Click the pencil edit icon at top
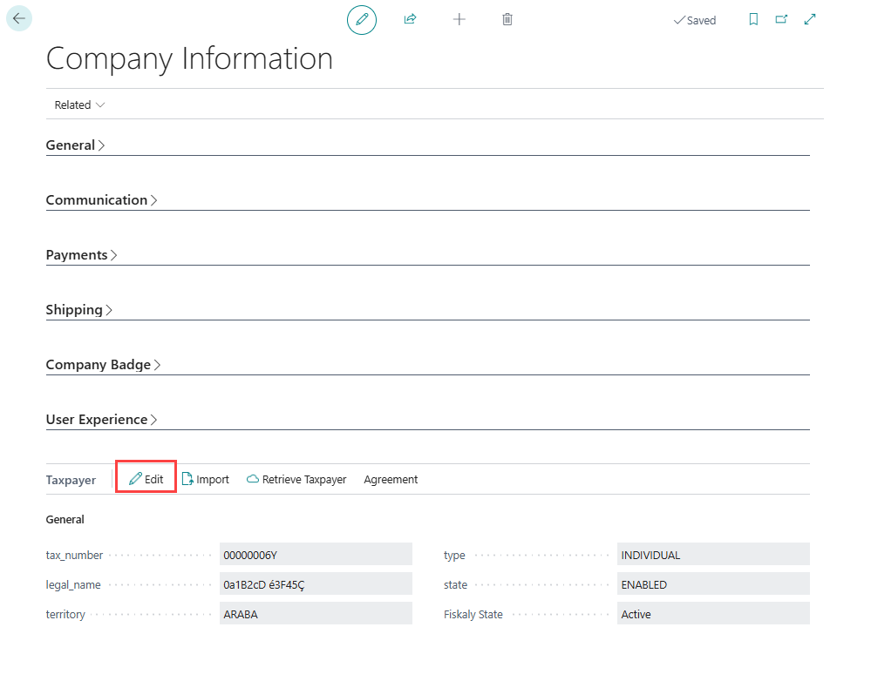This screenshot has width=871, height=681. (362, 19)
